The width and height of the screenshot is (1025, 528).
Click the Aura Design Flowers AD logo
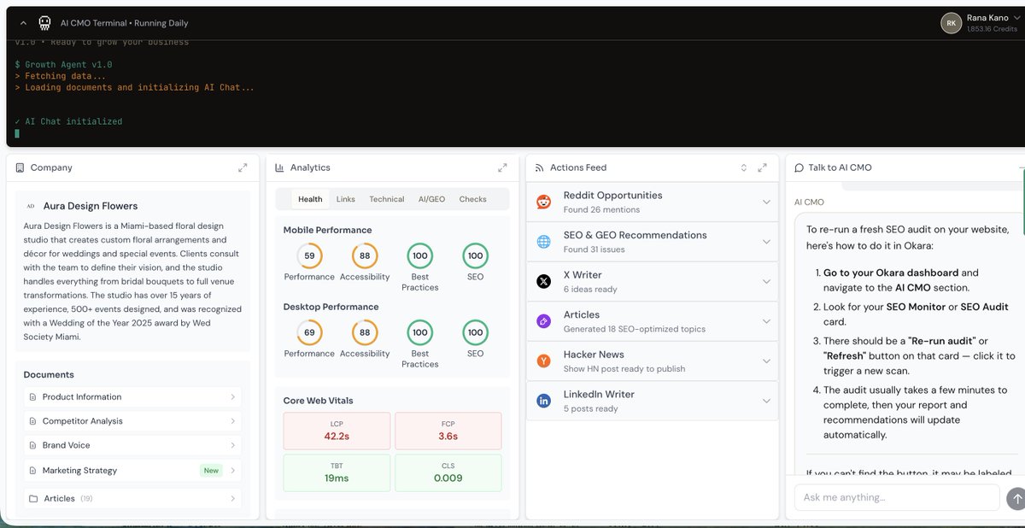31,206
